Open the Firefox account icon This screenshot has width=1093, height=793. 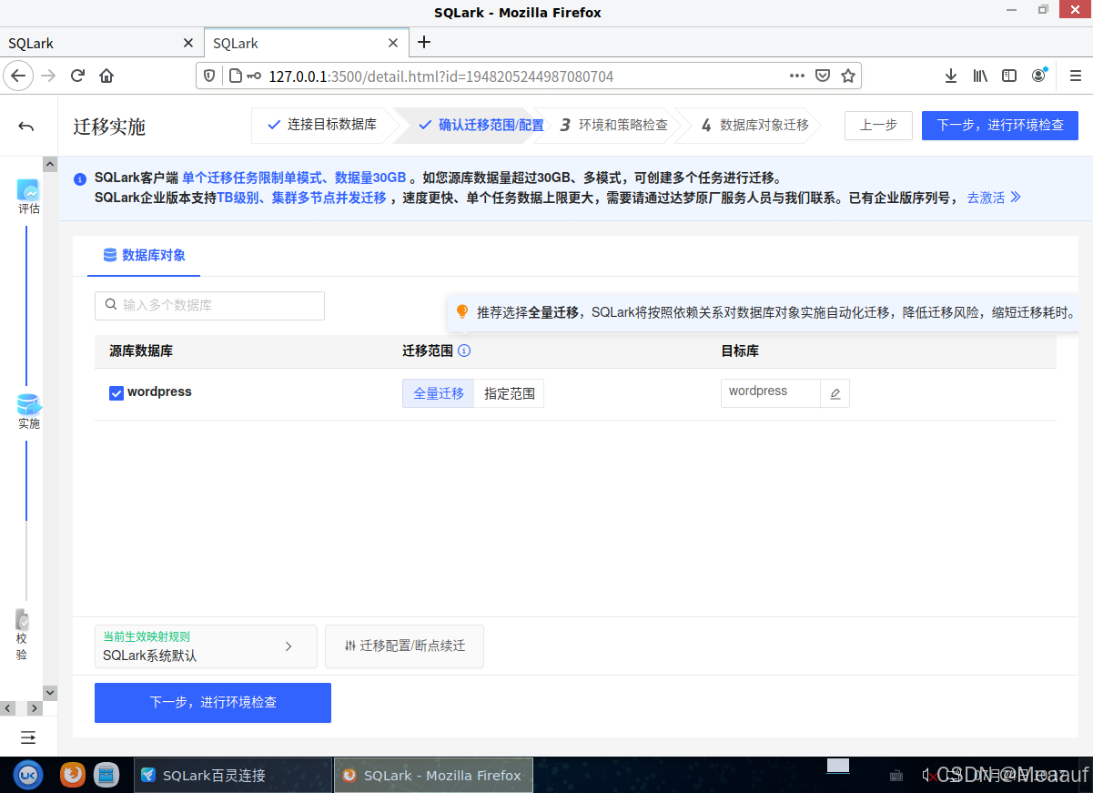pos(1038,76)
